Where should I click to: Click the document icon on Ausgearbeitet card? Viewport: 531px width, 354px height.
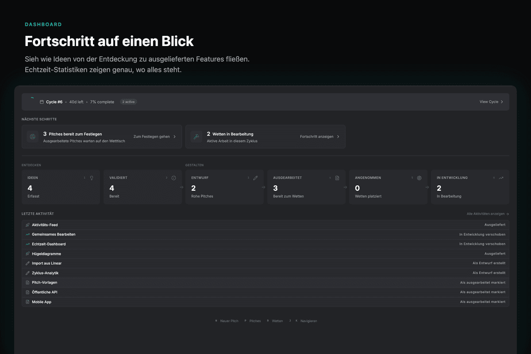tap(338, 177)
